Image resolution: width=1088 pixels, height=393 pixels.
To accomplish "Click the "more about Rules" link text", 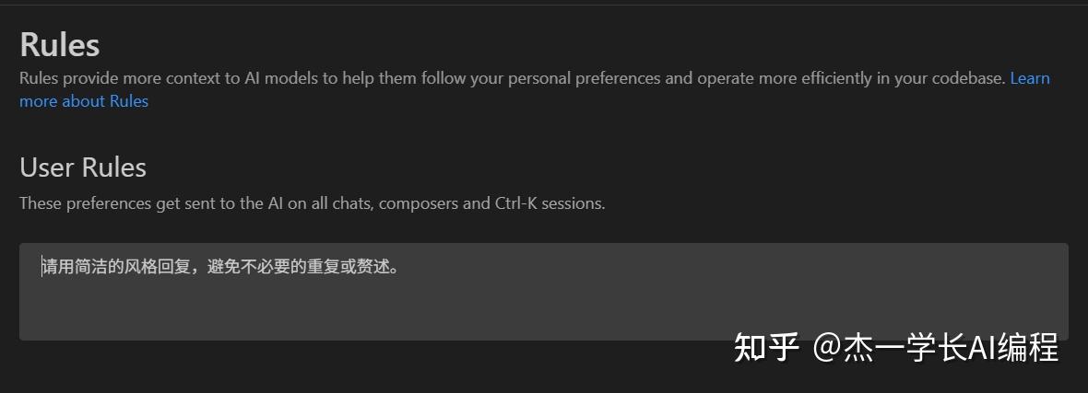I will (x=84, y=101).
